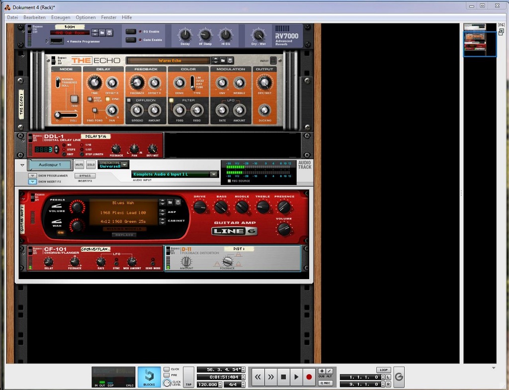509x390 pixels.
Task: Open the Stretch Type Universell dropdown
Action: point(124,165)
